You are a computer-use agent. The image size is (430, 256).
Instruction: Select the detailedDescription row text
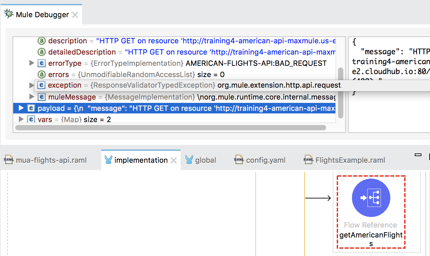coord(192,52)
